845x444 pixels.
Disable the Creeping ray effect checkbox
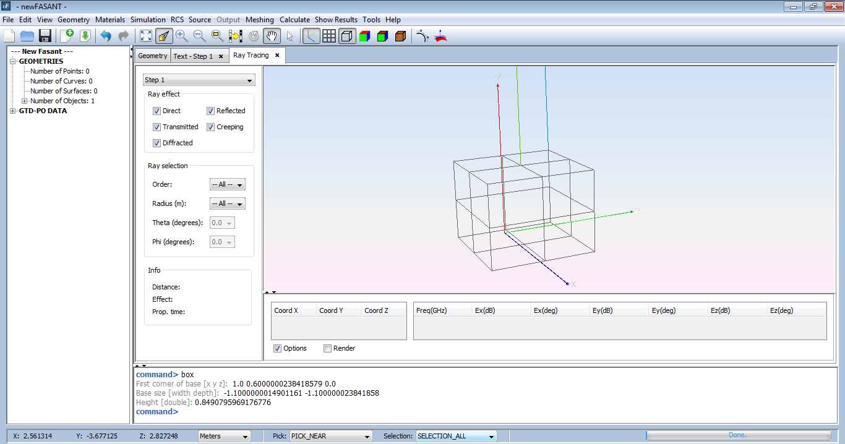tap(211, 127)
